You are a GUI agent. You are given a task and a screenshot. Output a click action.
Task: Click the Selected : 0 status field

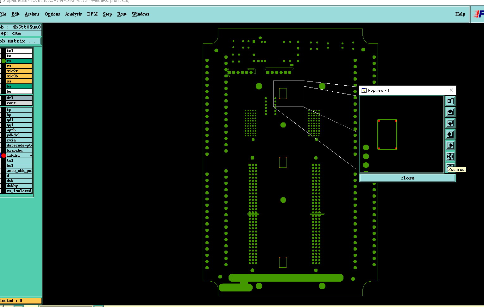tap(21, 301)
